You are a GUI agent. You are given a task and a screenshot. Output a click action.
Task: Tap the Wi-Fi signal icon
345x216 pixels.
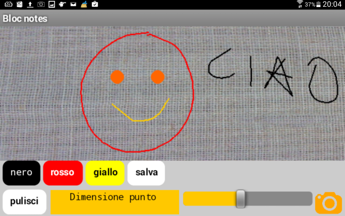click(300, 4)
